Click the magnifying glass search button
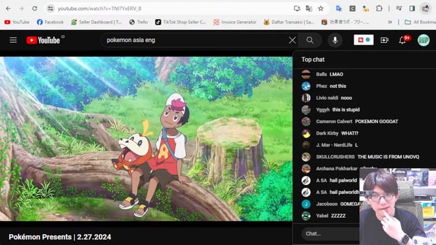Image resolution: width=436 pixels, height=245 pixels. [x=310, y=40]
